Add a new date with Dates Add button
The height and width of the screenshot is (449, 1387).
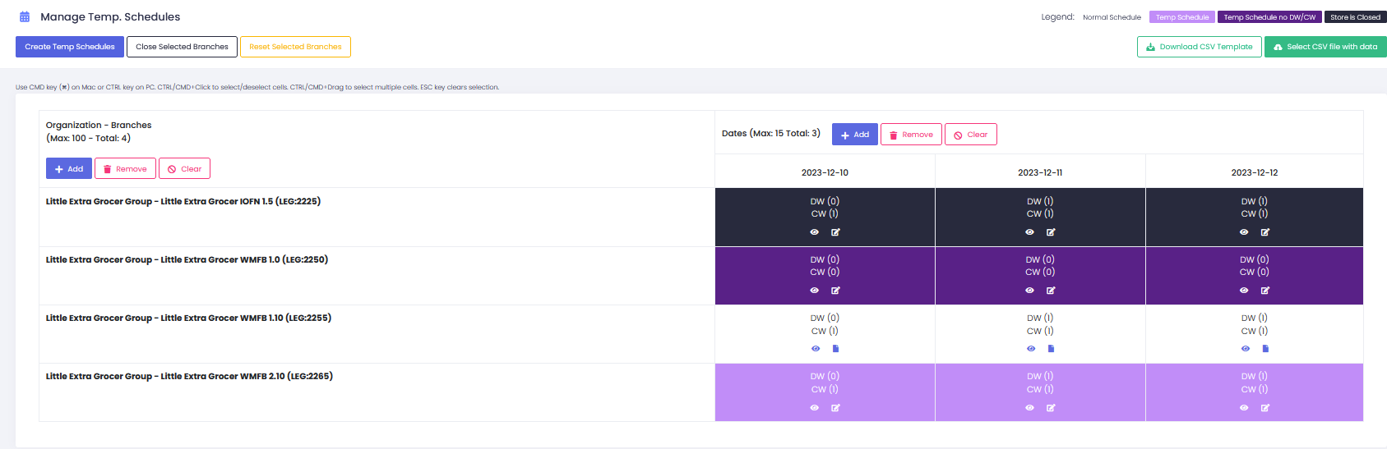click(854, 135)
